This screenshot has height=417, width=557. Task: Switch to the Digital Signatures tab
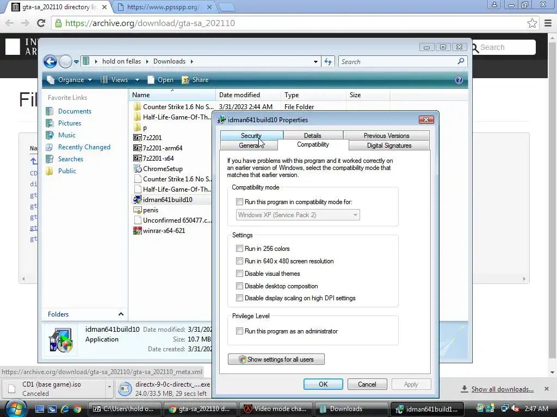[x=389, y=146]
